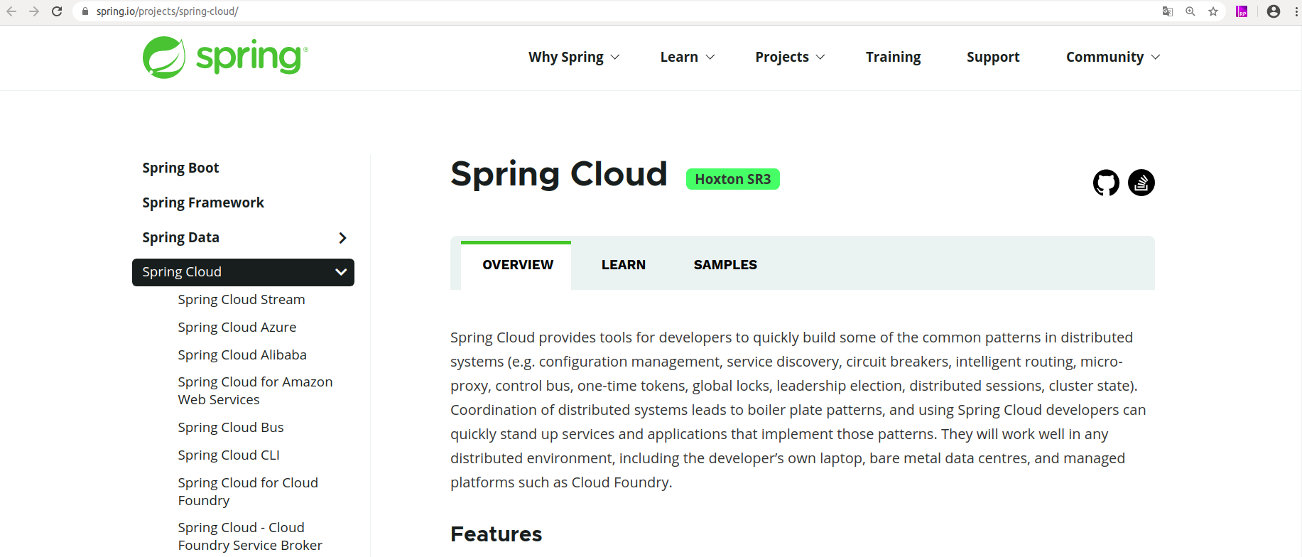
Task: Select Spring Cloud Stream in sidebar
Action: [242, 300]
